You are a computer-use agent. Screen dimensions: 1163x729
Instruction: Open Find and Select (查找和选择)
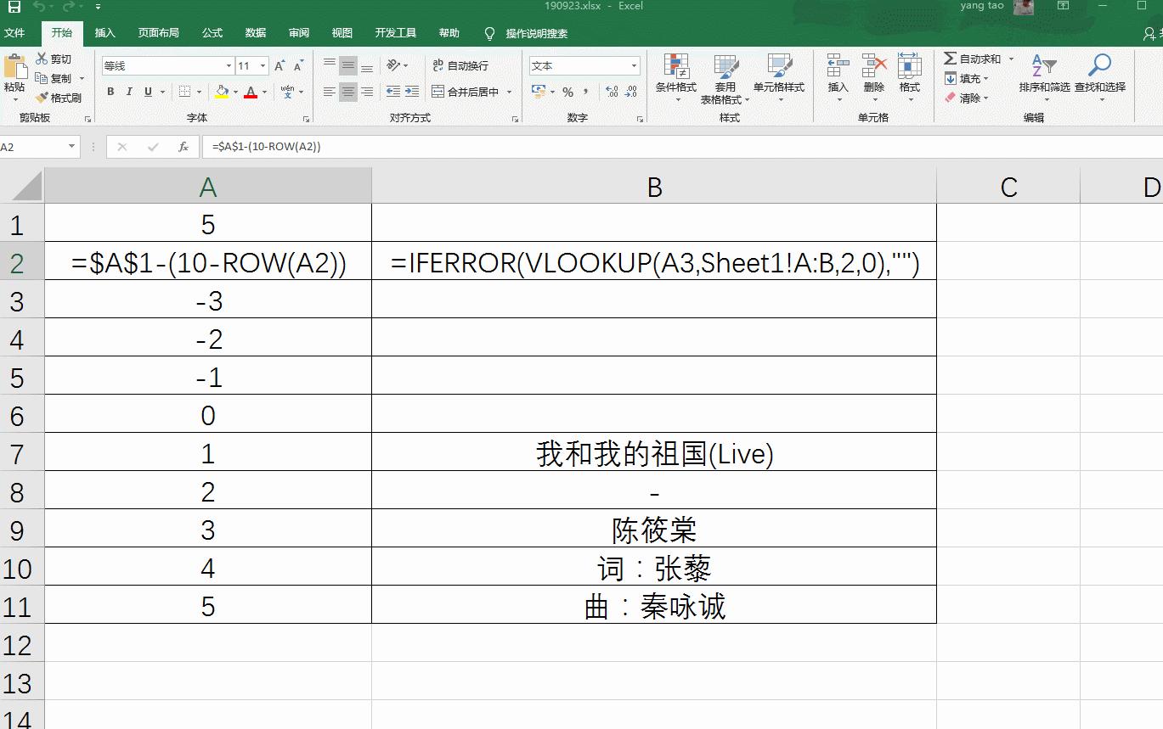pos(1100,76)
